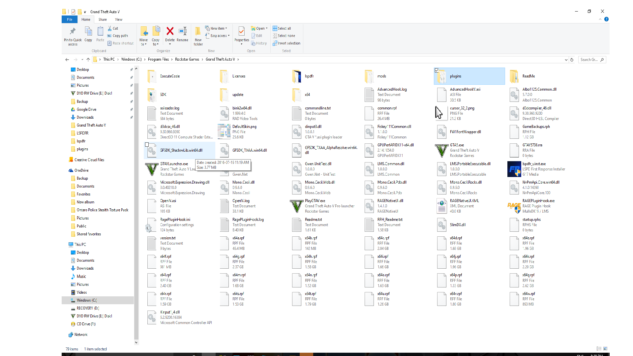Uncheck the plugins folder checkbox

[x=437, y=70]
